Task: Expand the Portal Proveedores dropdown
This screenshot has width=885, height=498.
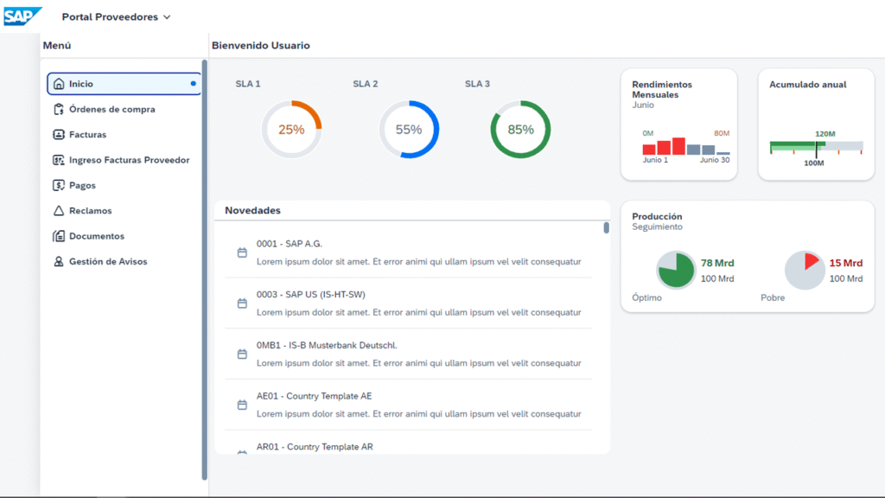Action: point(166,17)
